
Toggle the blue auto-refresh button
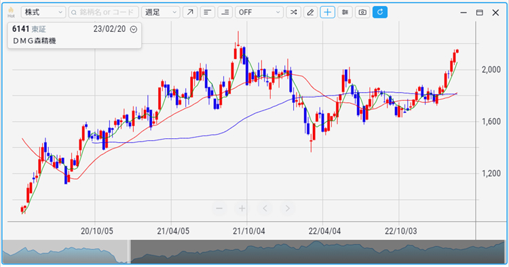click(x=380, y=12)
